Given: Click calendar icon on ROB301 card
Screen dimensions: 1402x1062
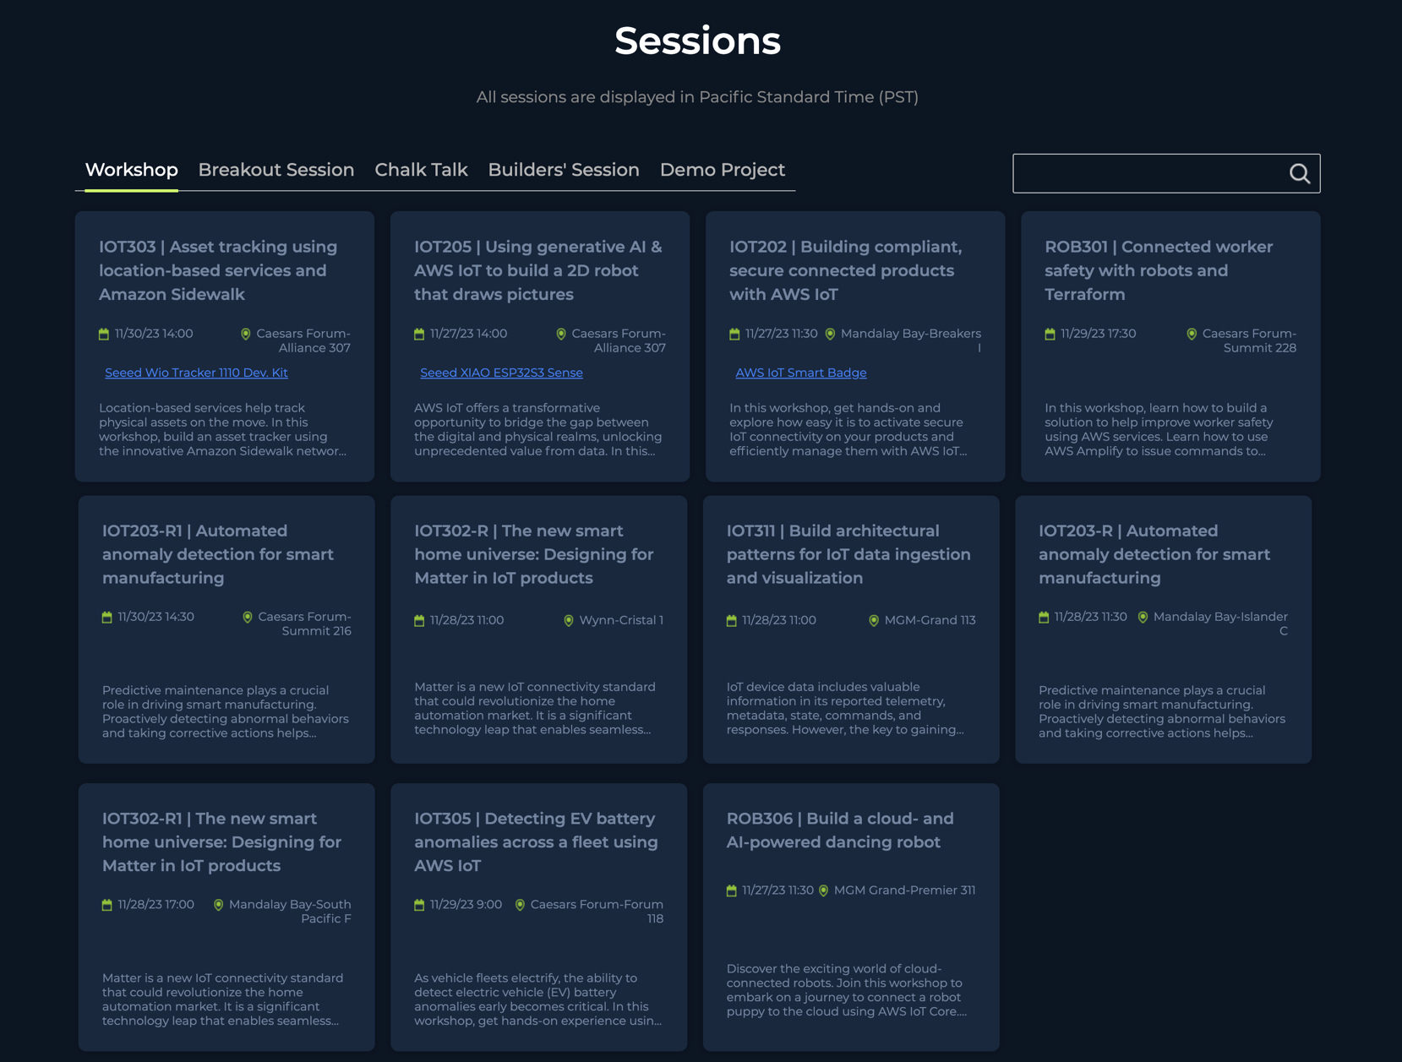Looking at the screenshot, I should coord(1050,334).
